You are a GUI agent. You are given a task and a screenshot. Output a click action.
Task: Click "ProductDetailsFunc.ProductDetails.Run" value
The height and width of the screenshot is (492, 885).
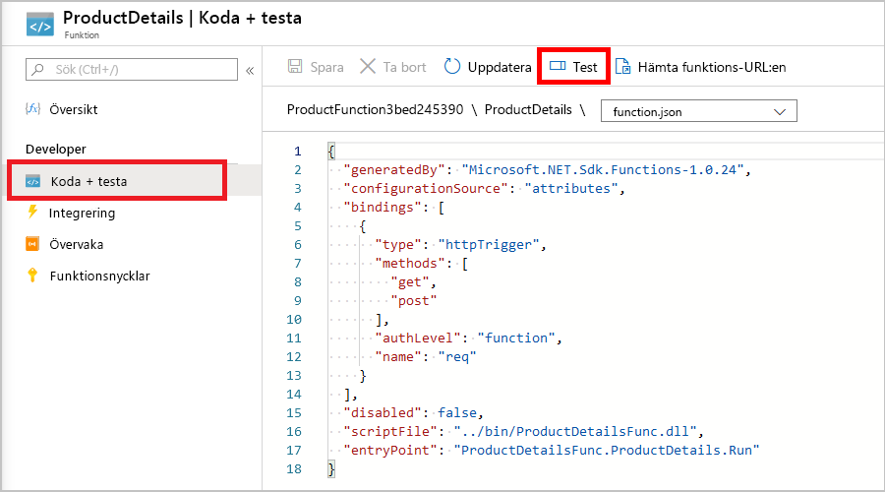point(607,450)
